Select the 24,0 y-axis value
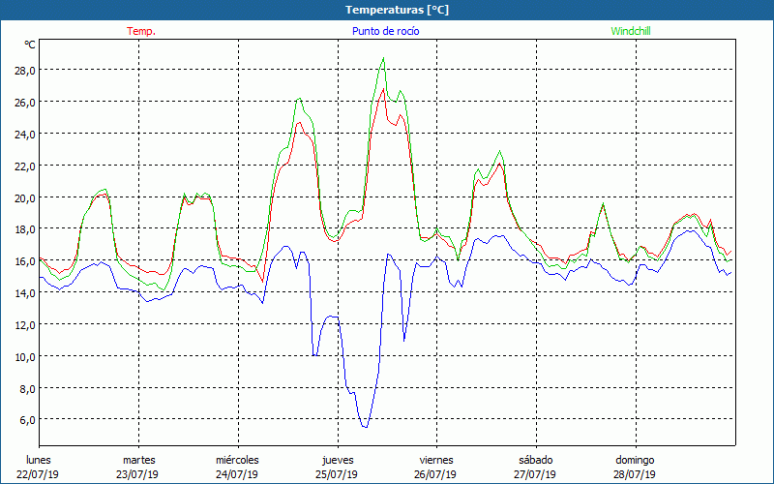 click(25, 134)
